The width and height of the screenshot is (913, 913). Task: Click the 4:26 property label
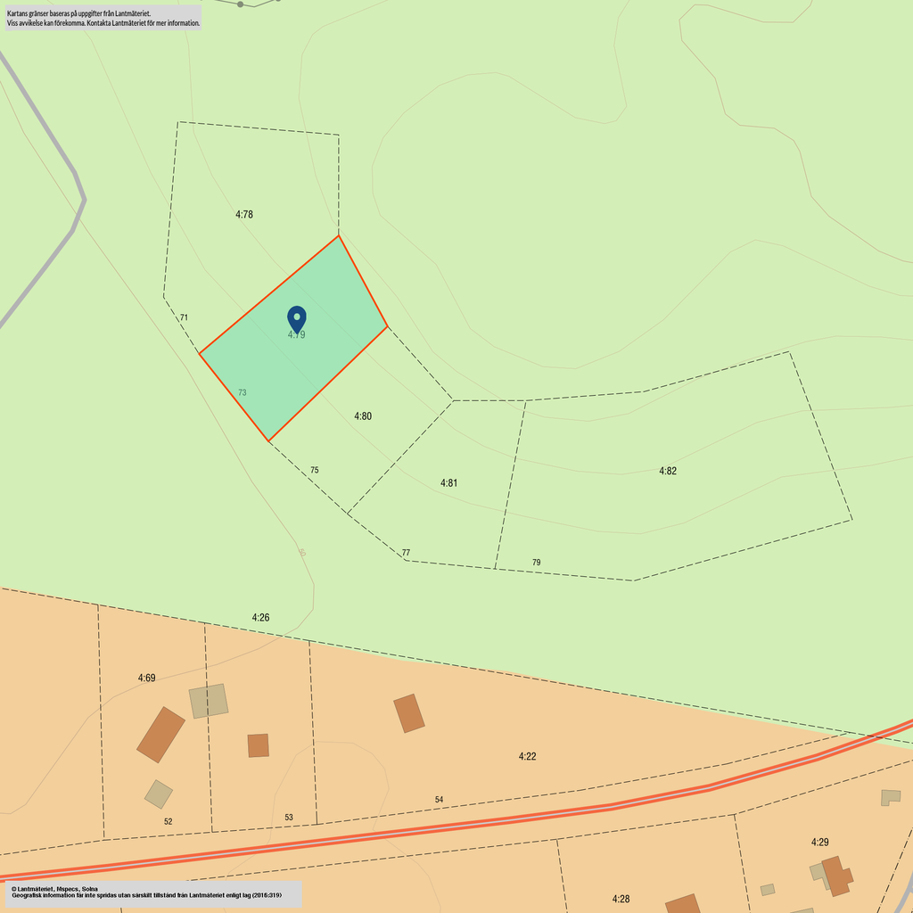260,617
